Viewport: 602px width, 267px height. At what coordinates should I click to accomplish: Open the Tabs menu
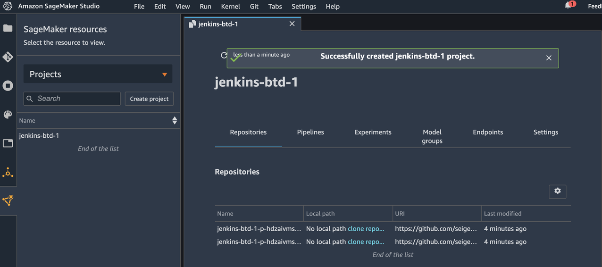pos(275,7)
